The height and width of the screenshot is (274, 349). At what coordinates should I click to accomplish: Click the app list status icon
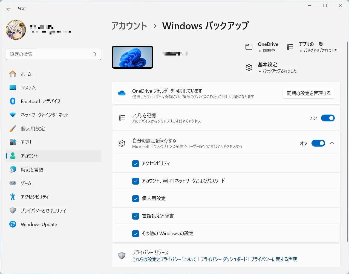290,47
